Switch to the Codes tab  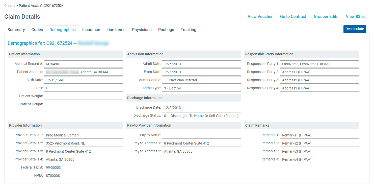[x=37, y=30]
